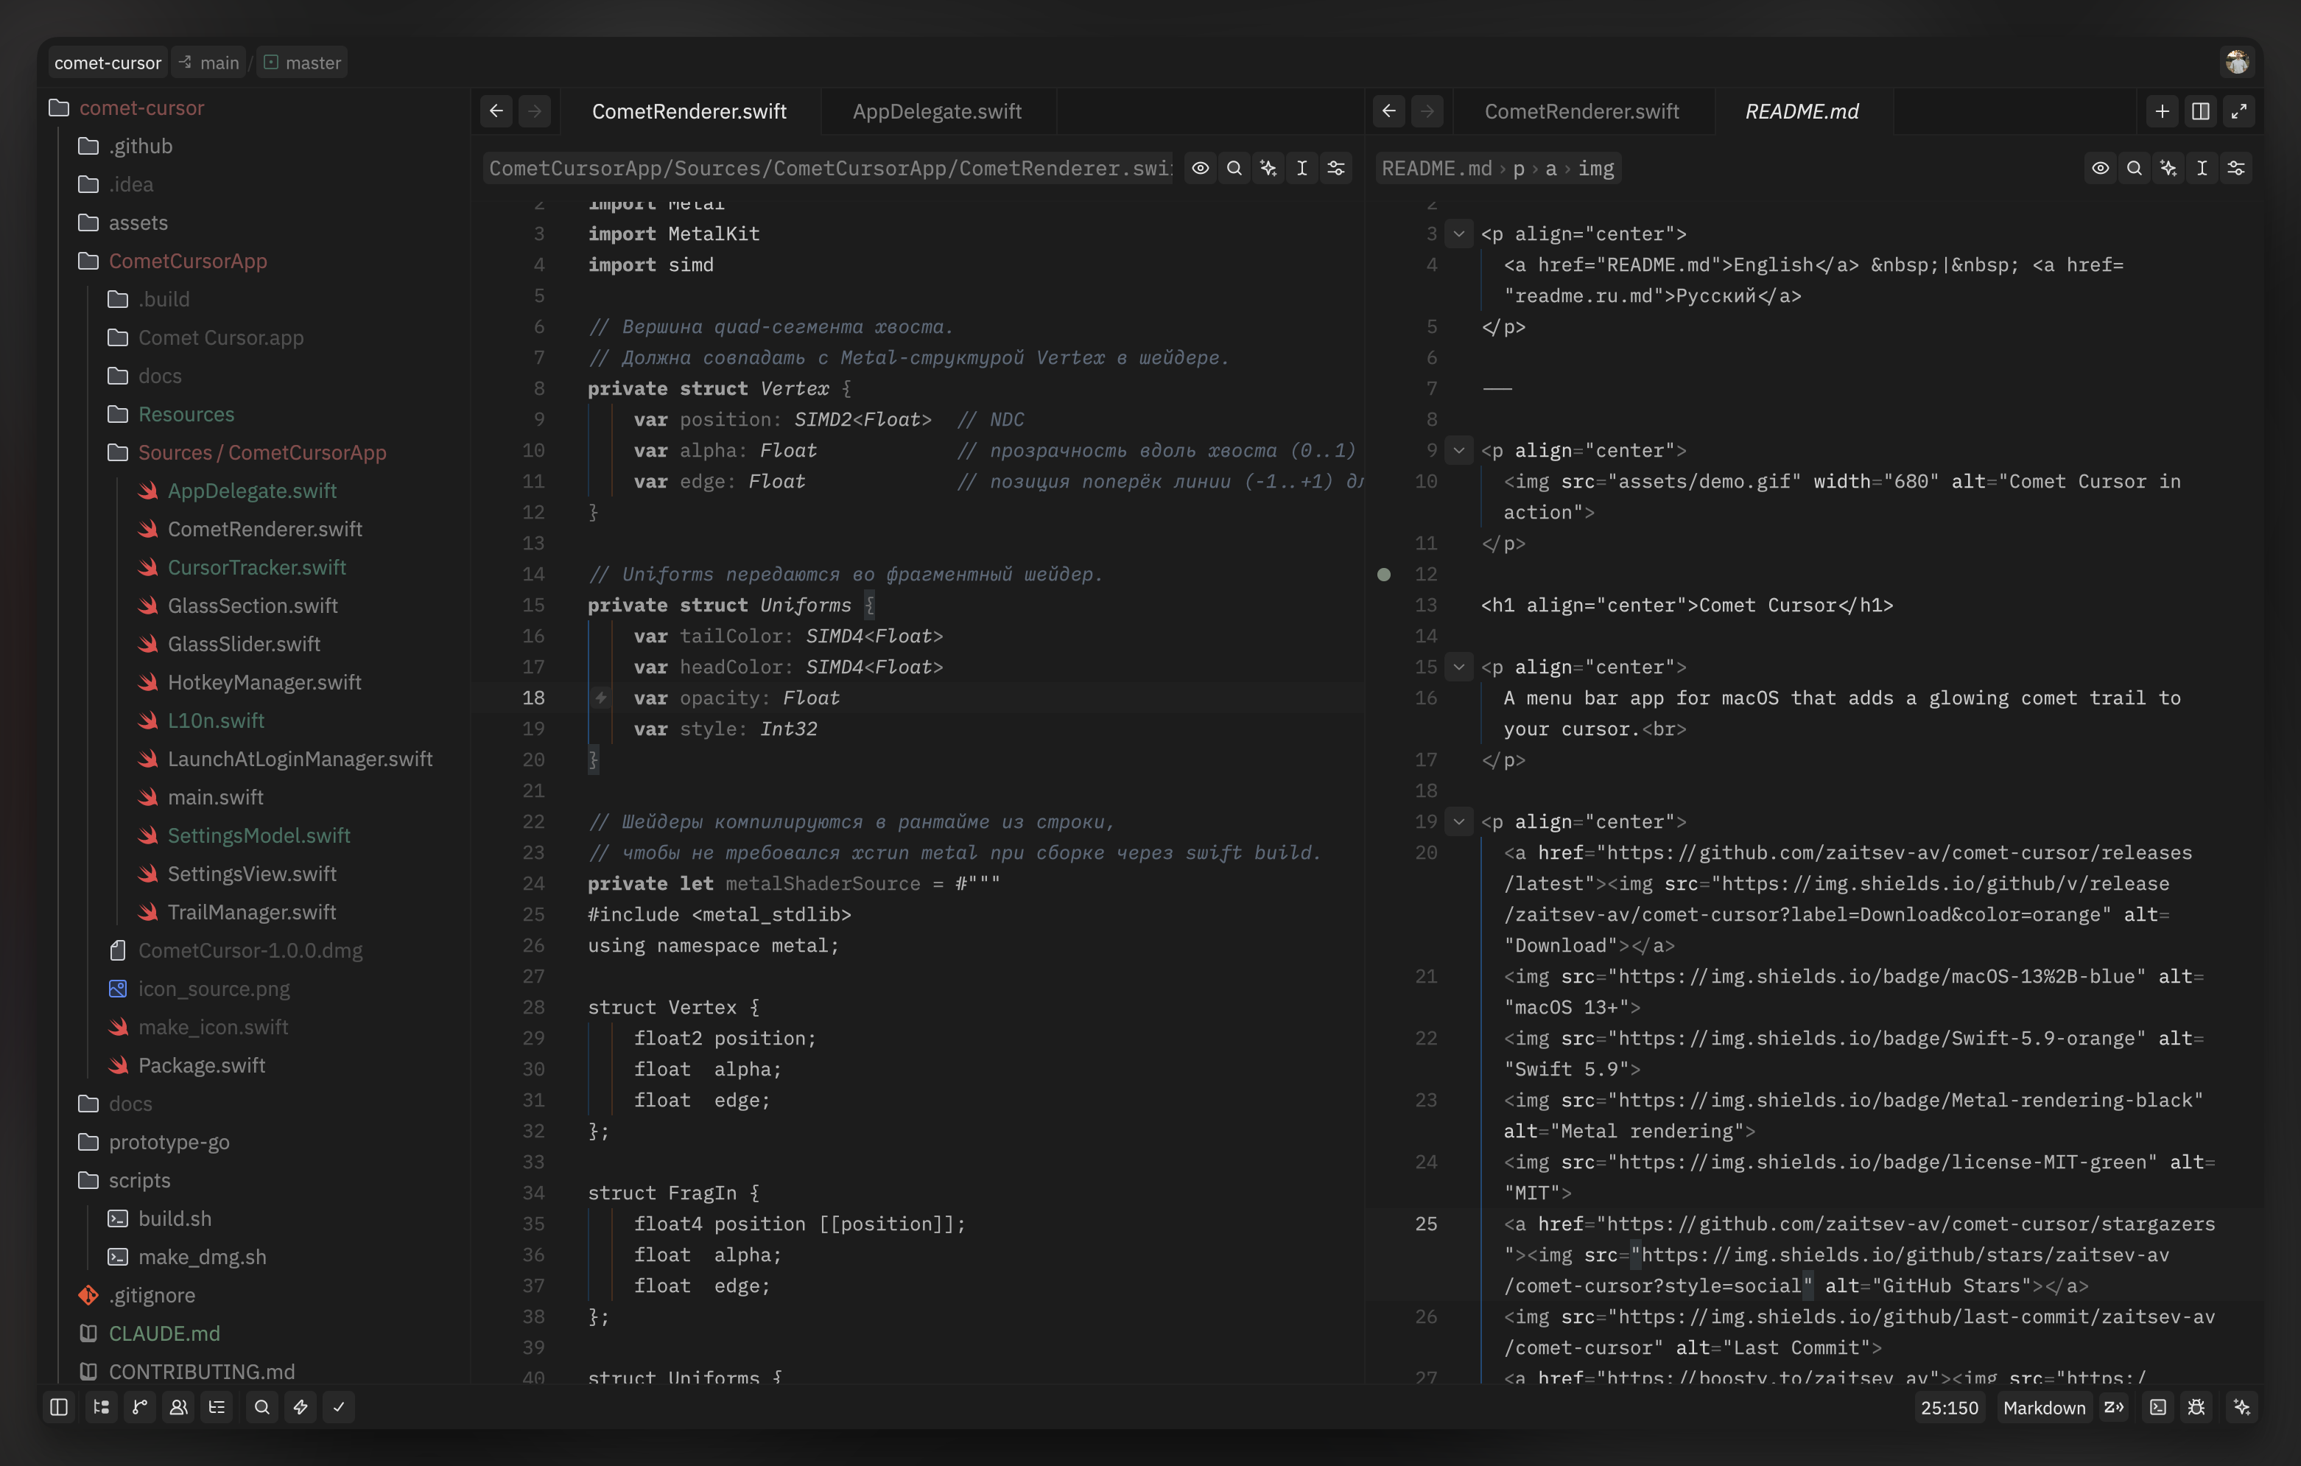Zoom the right pane with expand icon
Screen dimensions: 2301x1466
point(2239,111)
